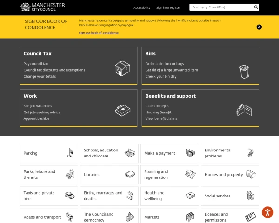This screenshot has width=279, height=223.
Task: Click the Make a payment money icon
Action: click(x=190, y=153)
